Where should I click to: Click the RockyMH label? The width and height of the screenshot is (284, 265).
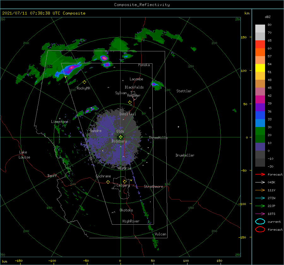83,88
